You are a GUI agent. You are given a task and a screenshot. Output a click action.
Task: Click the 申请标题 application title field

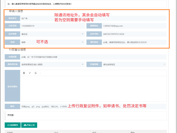[93, 57]
